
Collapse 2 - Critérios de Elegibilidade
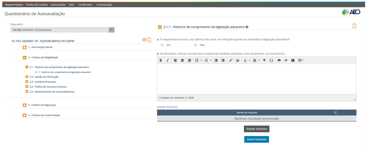[24, 57]
